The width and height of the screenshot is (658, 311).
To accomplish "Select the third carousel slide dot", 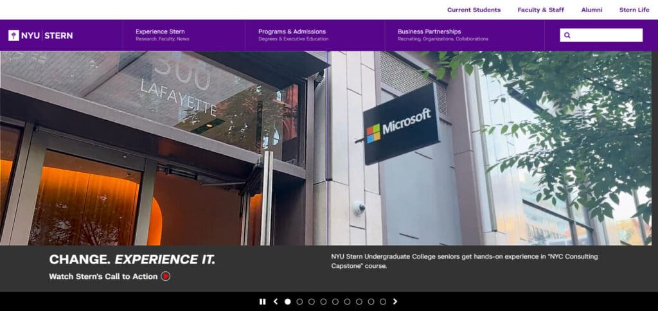I will pos(312,301).
